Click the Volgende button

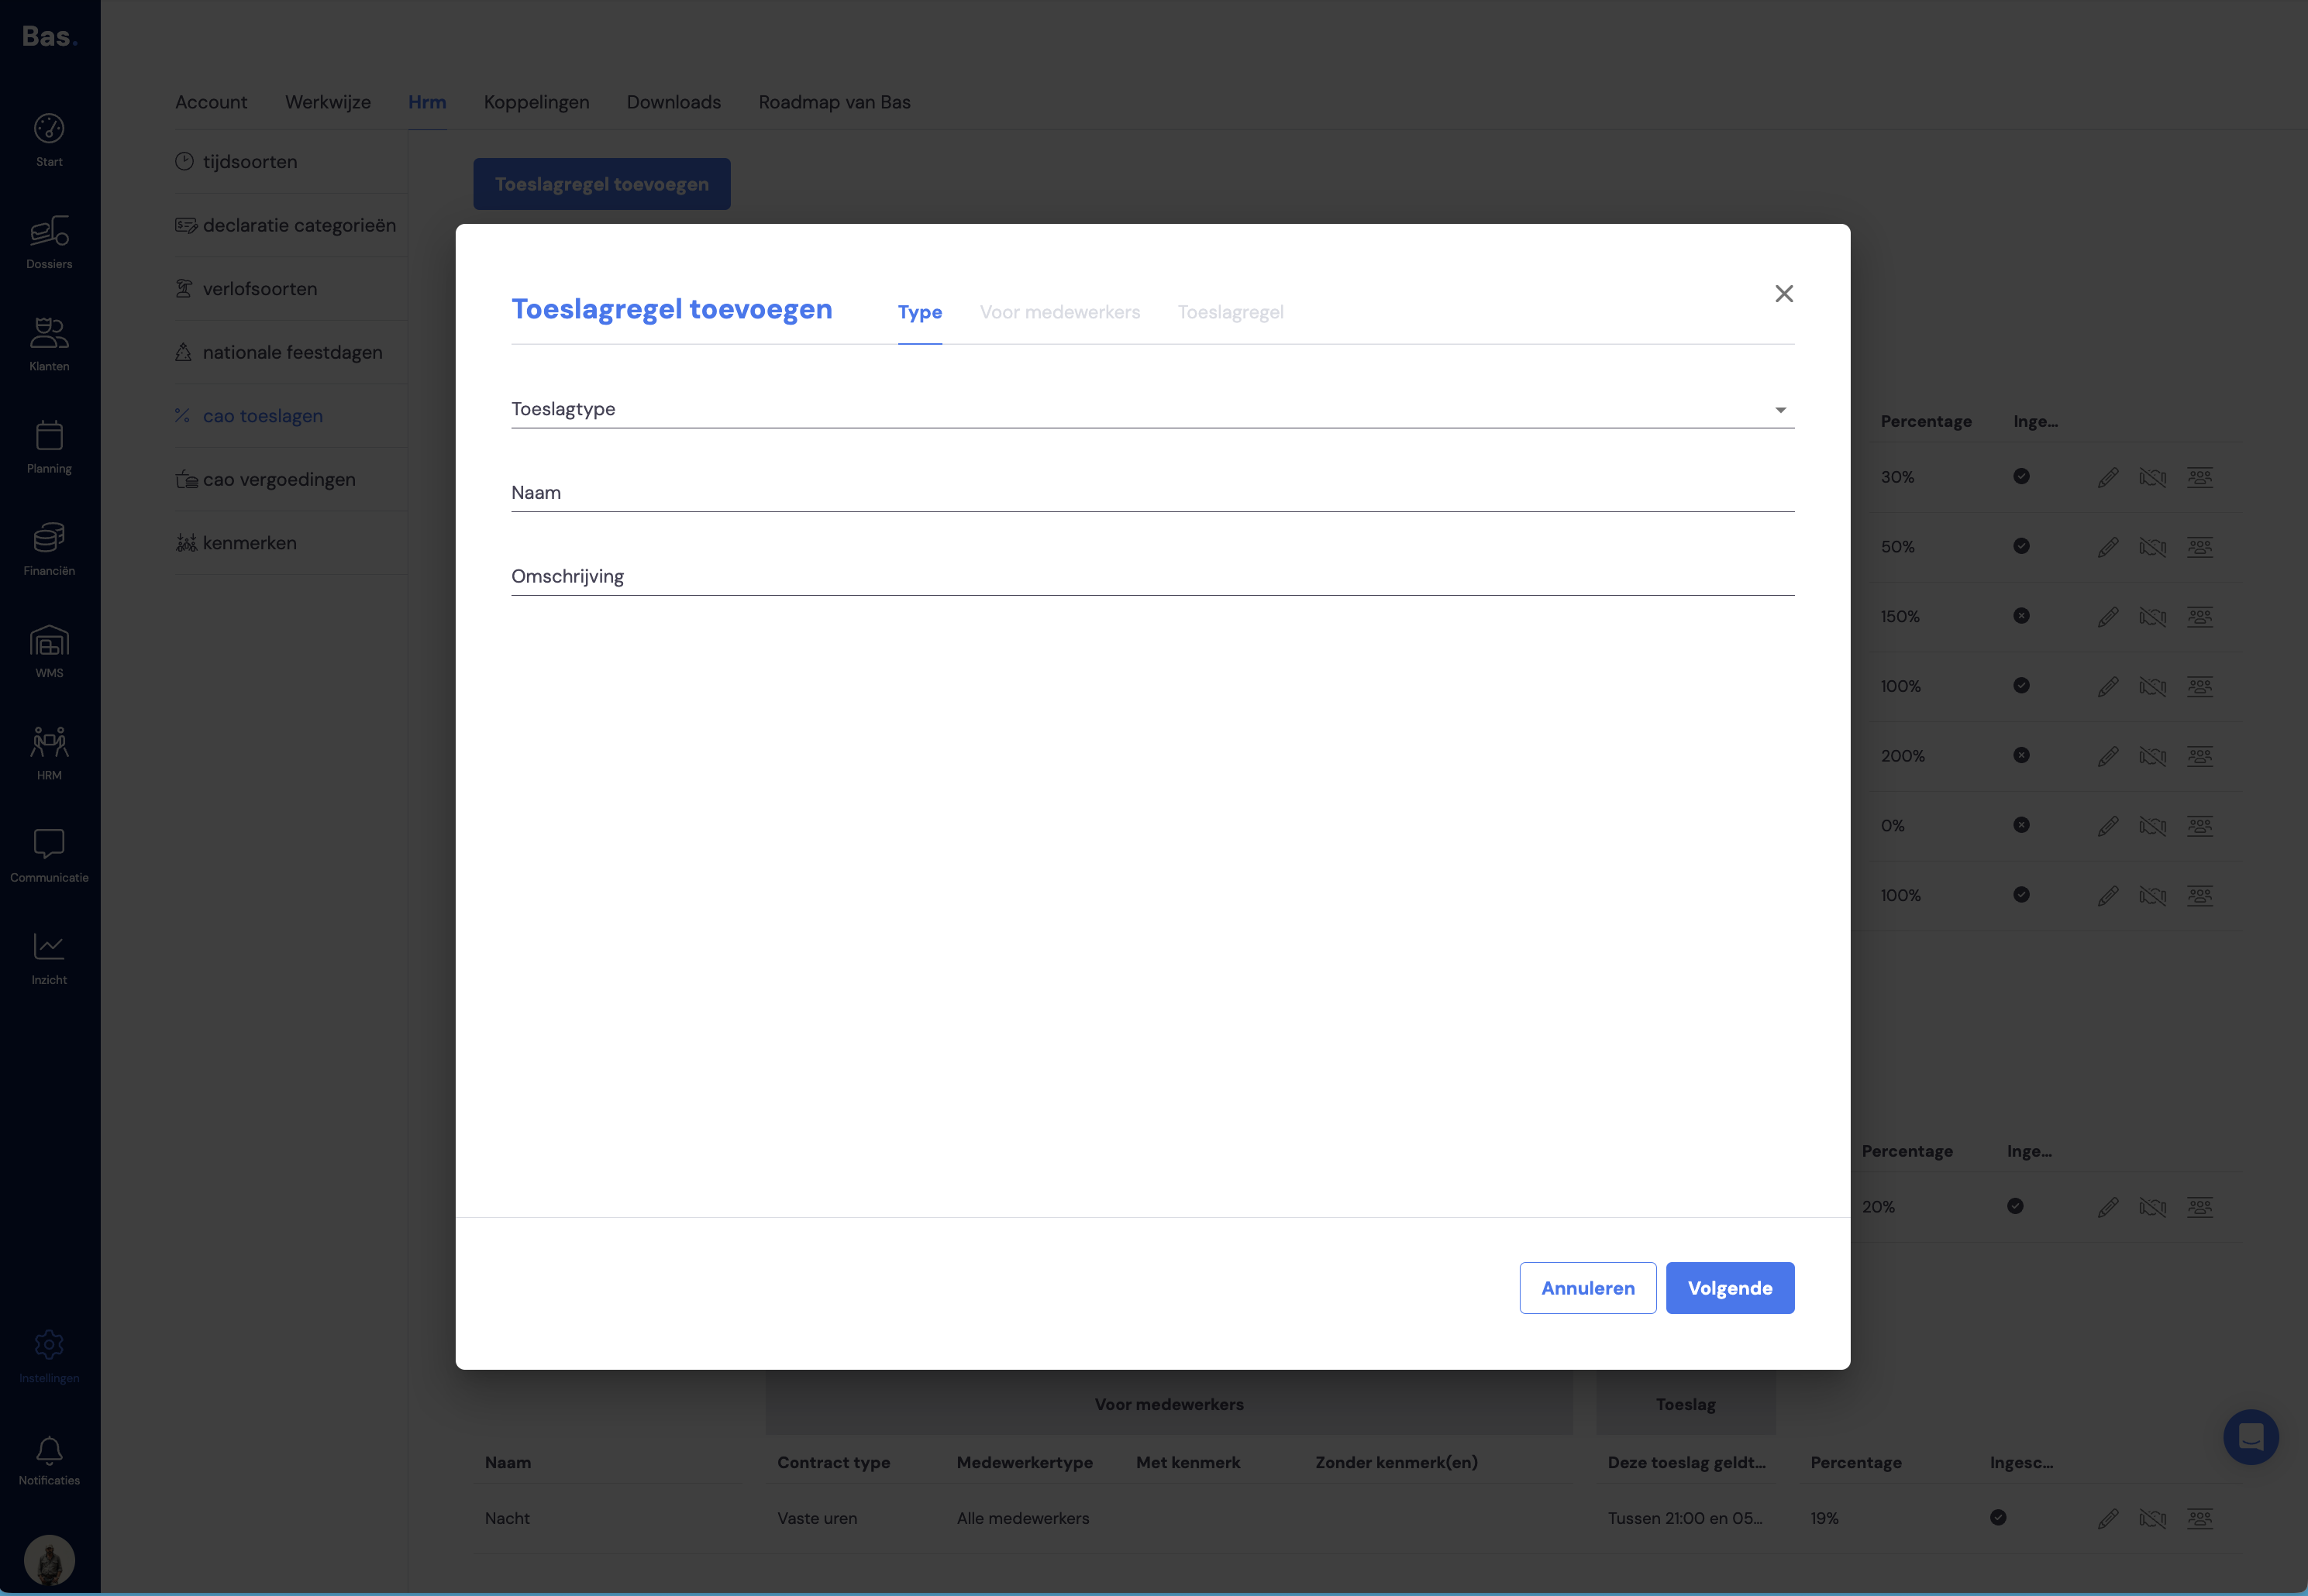[1730, 1288]
